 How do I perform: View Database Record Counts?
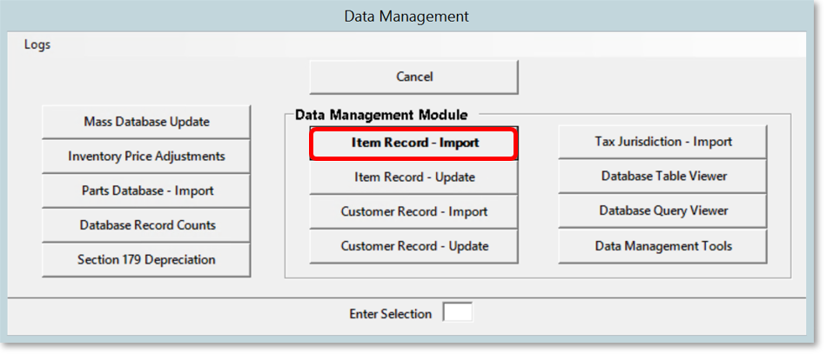pos(146,225)
